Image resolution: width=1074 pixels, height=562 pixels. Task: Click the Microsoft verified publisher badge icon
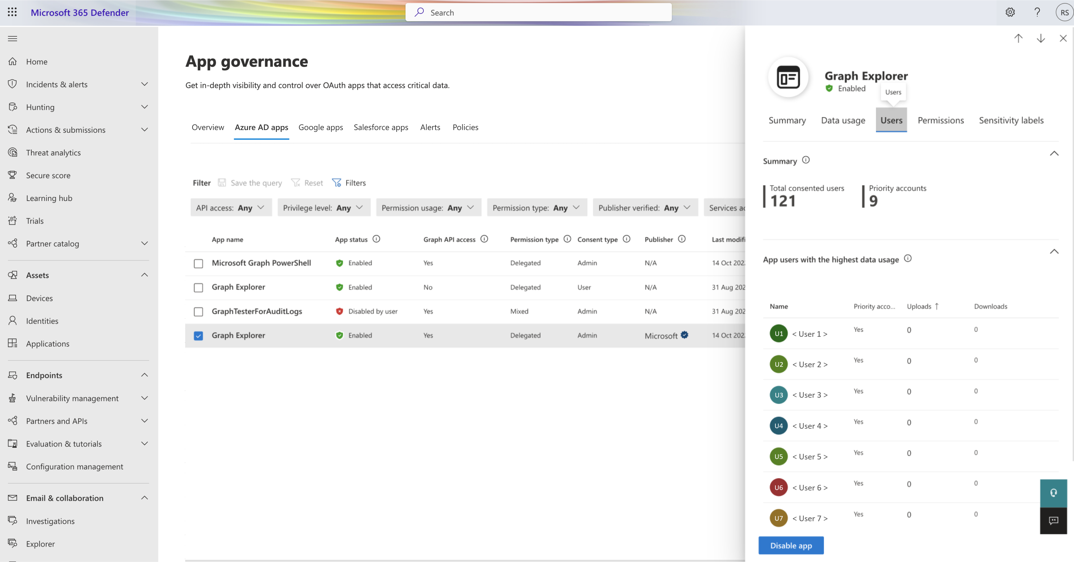(x=684, y=334)
